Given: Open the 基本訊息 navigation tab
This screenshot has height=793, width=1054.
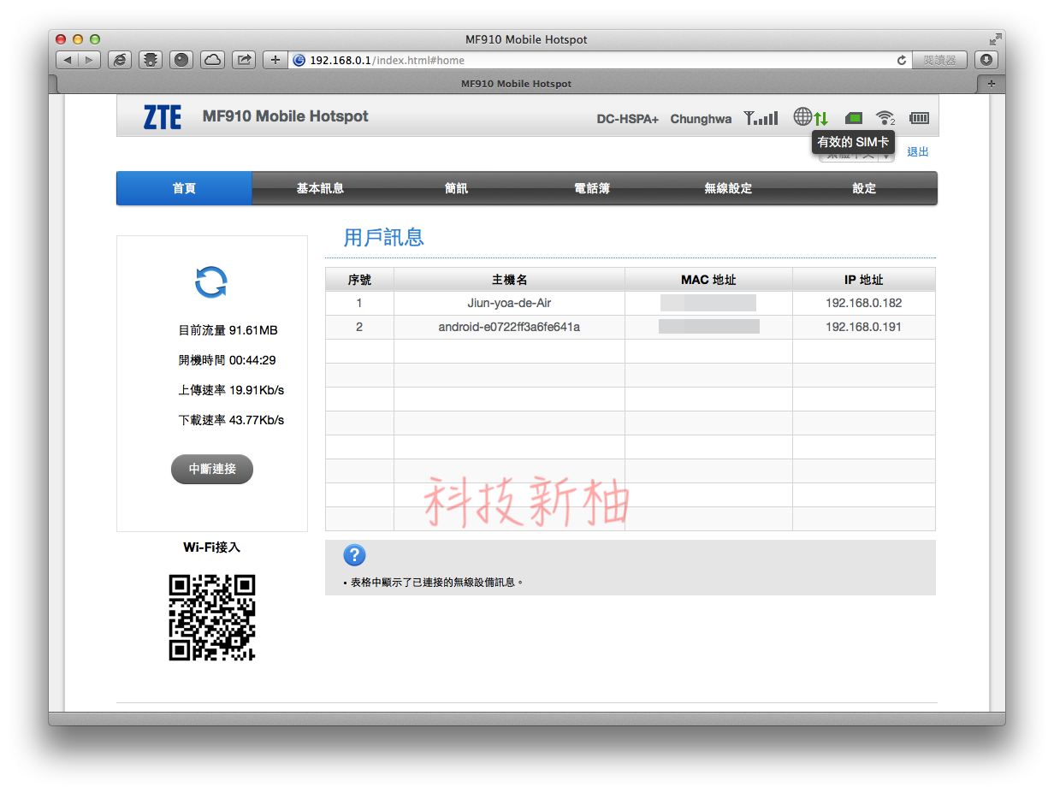Looking at the screenshot, I should [x=320, y=188].
